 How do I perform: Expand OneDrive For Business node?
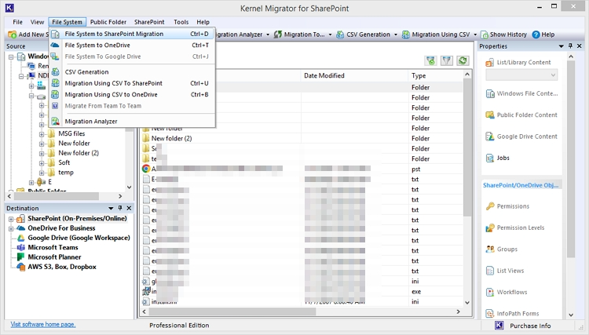coord(11,228)
